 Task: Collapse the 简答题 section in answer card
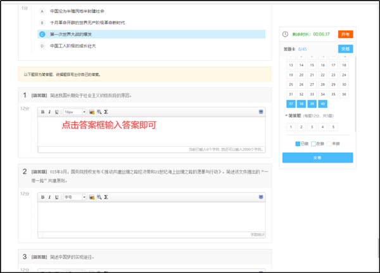click(x=286, y=116)
